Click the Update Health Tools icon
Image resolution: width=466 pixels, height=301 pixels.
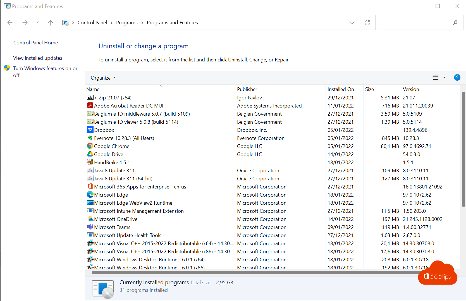[x=90, y=235]
